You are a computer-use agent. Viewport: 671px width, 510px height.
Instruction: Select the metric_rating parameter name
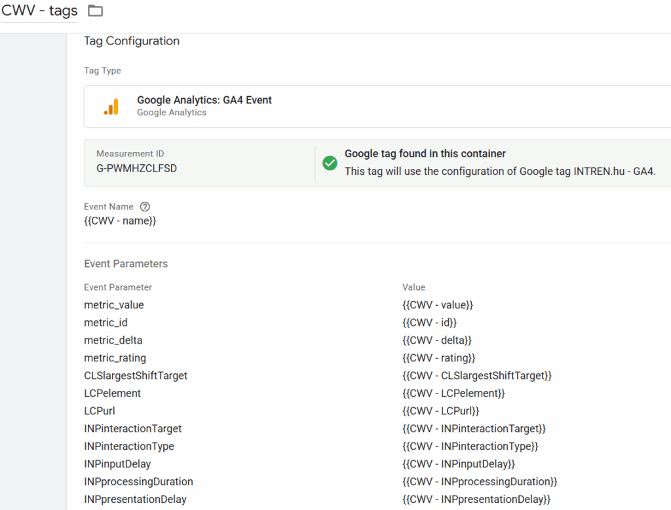coord(115,358)
